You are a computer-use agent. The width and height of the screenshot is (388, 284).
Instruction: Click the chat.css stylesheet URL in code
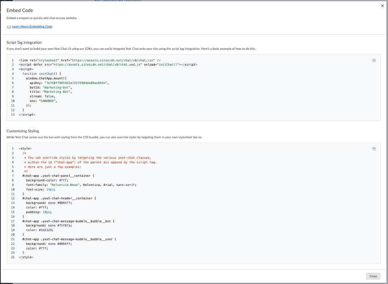pyautogui.click(x=113, y=60)
